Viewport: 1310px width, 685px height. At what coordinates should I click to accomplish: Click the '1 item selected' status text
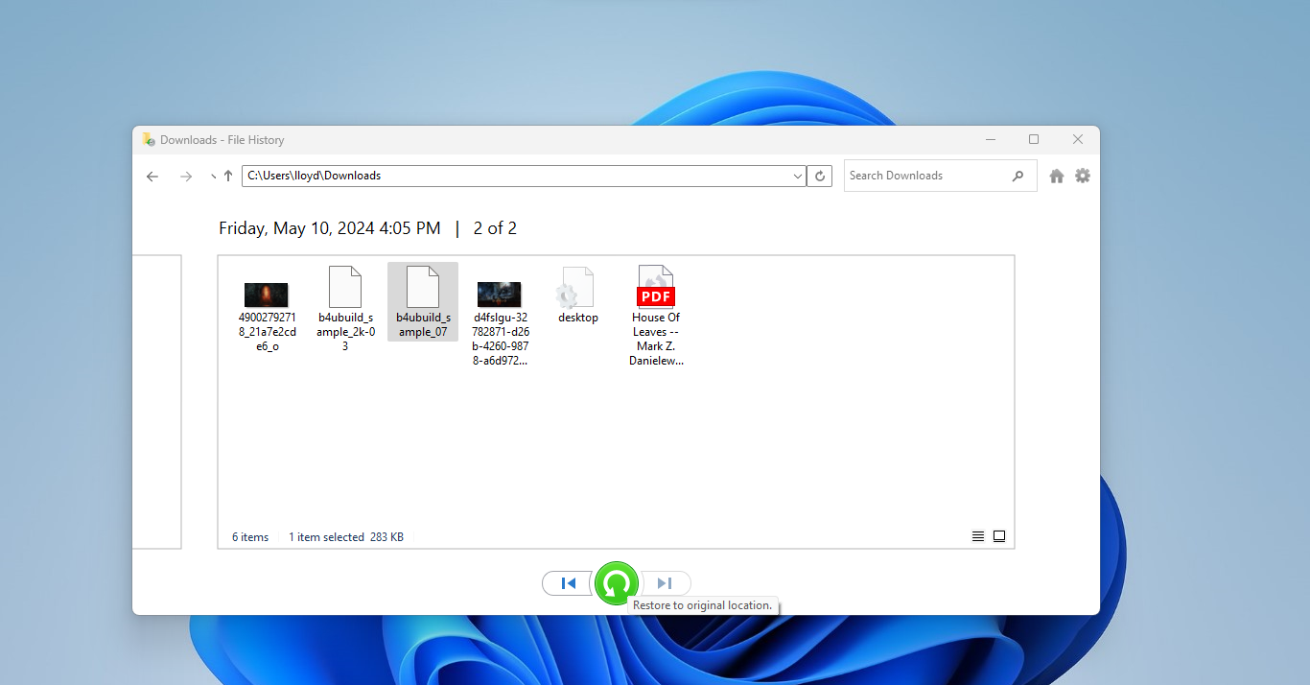click(x=327, y=537)
